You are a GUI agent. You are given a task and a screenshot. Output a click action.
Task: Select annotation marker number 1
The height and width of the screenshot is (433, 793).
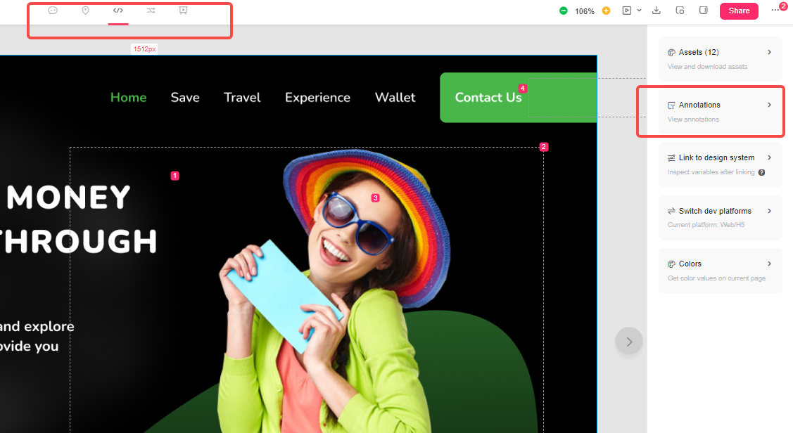(175, 176)
